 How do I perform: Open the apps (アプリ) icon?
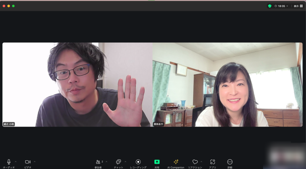pyautogui.click(x=213, y=162)
